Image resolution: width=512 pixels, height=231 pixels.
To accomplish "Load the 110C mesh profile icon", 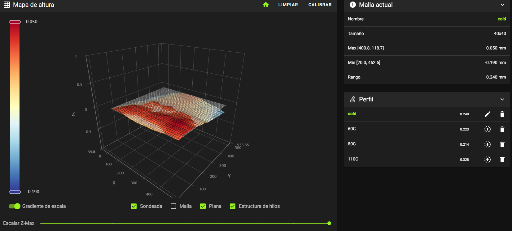I will point(487,160).
